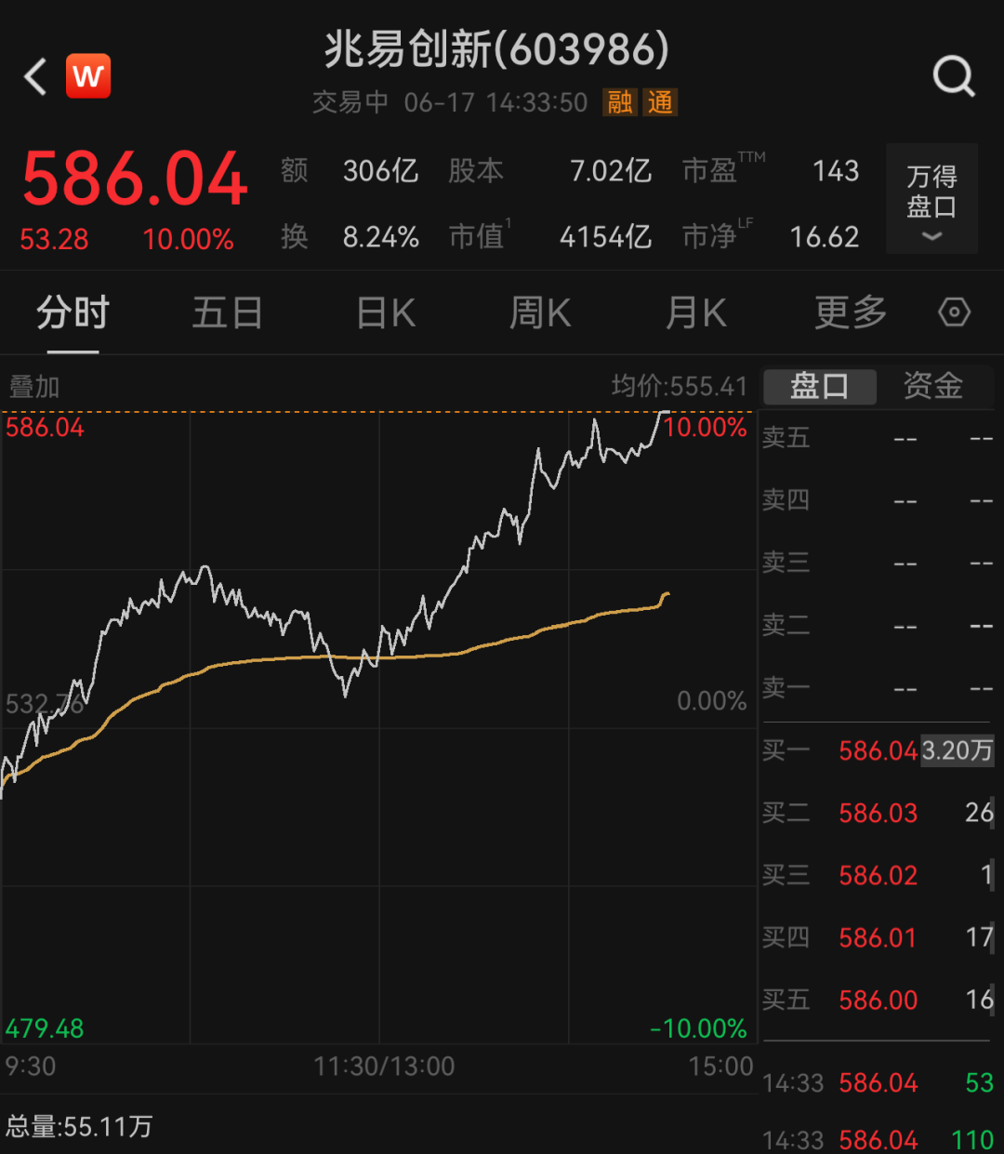Image resolution: width=1004 pixels, height=1154 pixels.
Task: Switch to the 分时 tab
Action: [x=73, y=313]
